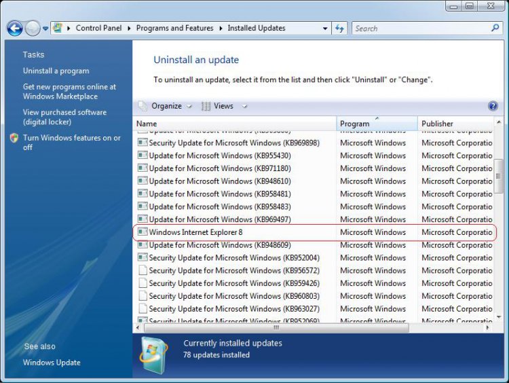Viewport: 509px width, 383px height.
Task: Select Installed Updates breadcrumb
Action: click(257, 29)
